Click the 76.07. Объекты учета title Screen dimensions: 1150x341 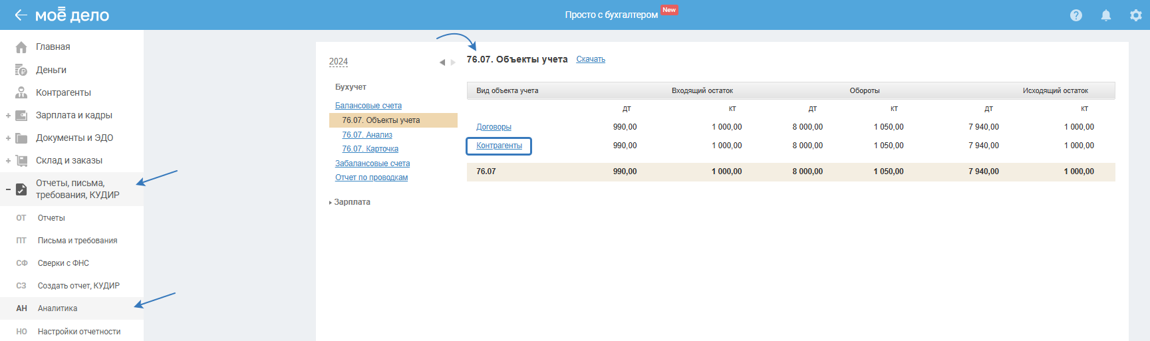pos(517,59)
